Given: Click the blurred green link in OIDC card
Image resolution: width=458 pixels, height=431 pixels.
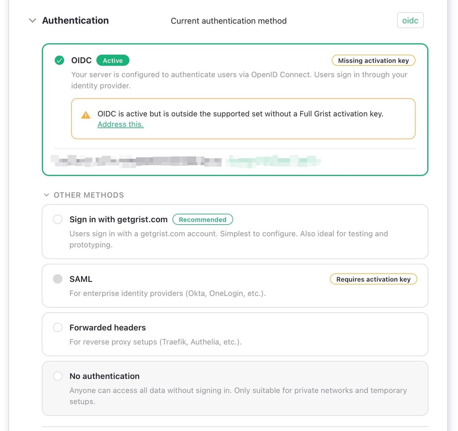Looking at the screenshot, I should tap(273, 161).
